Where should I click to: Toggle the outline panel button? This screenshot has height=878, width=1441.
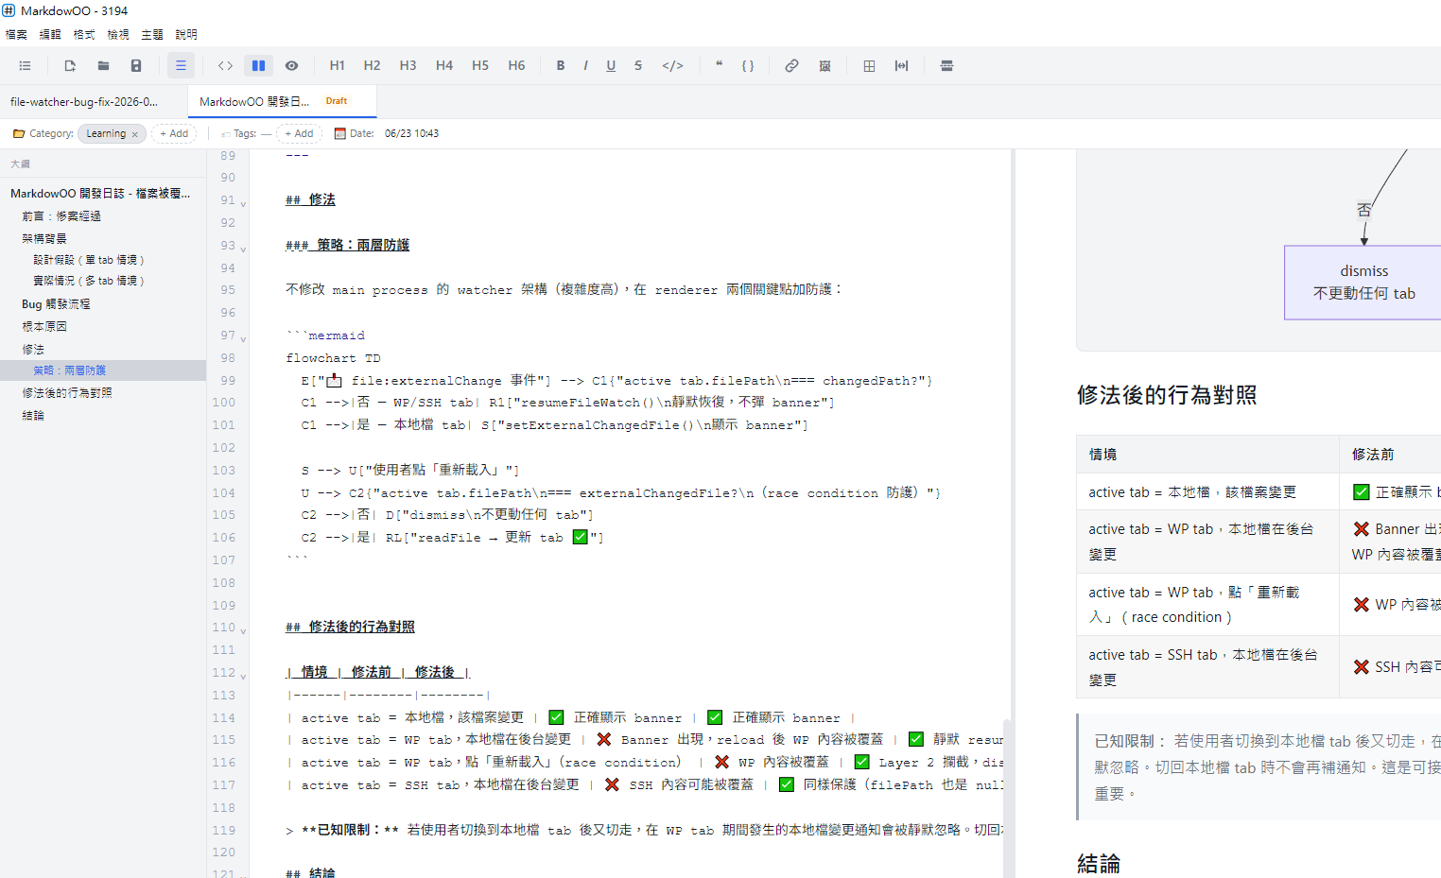(x=181, y=66)
